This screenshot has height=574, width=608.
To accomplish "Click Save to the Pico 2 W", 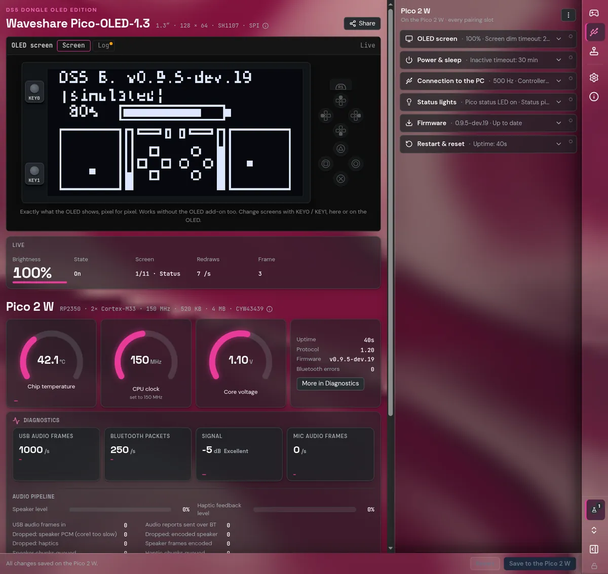I will click(540, 563).
